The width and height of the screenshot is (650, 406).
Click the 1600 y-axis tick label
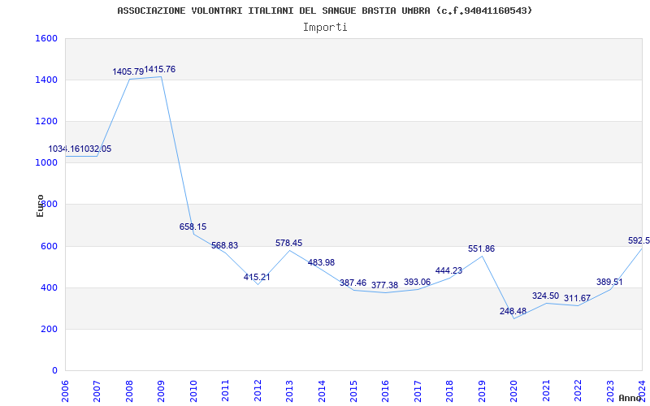[x=46, y=39]
